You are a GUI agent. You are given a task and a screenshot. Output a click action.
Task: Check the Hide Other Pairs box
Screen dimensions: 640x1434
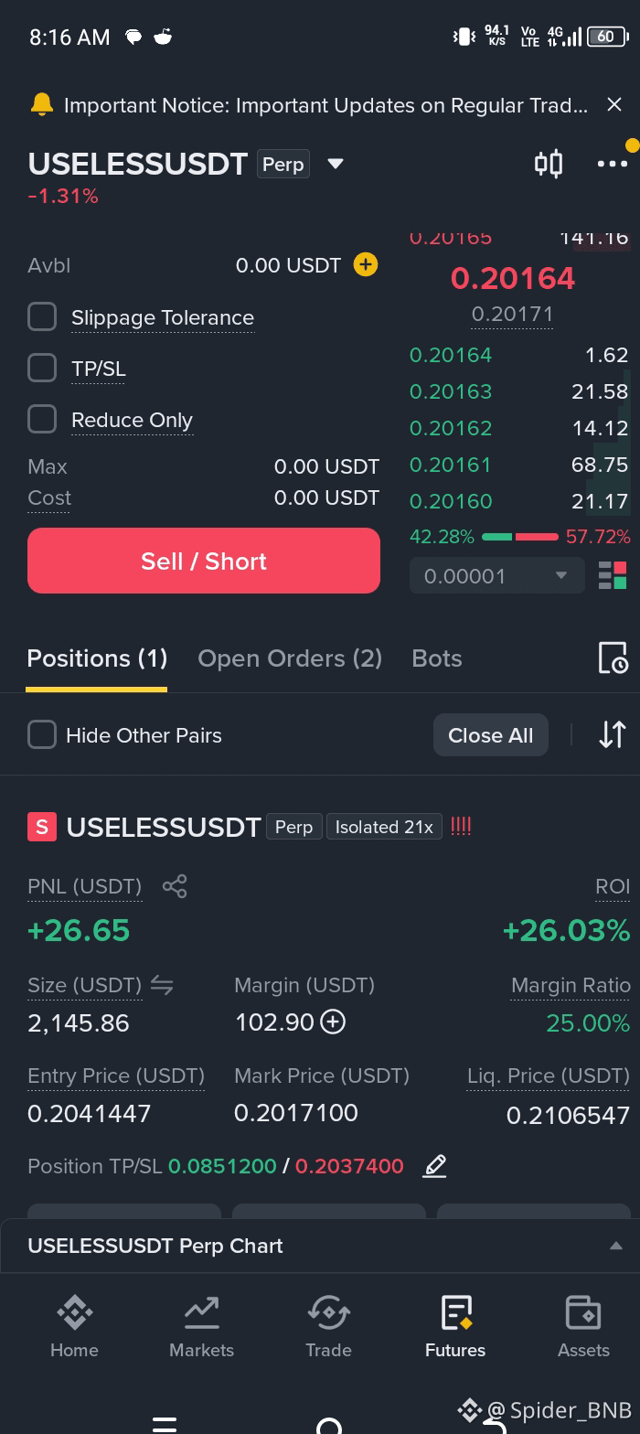click(42, 734)
